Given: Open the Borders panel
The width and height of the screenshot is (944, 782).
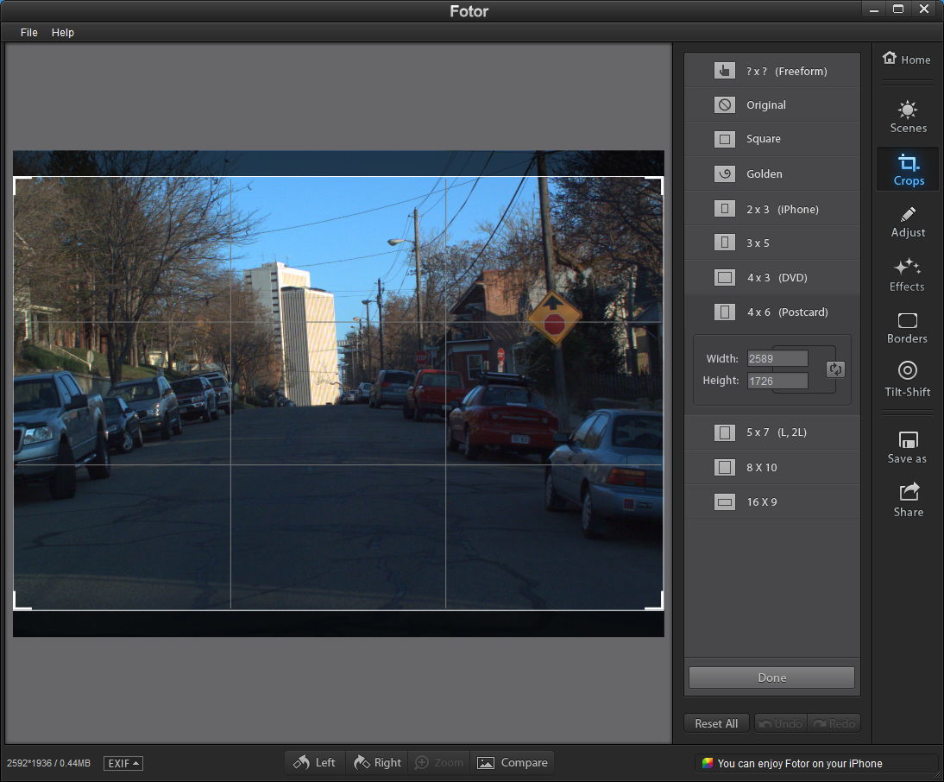Looking at the screenshot, I should pos(907,328).
